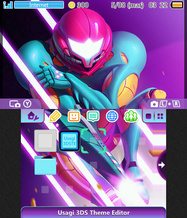Click the Play Coins icon
This screenshot has height=218, width=187.
[72, 5]
